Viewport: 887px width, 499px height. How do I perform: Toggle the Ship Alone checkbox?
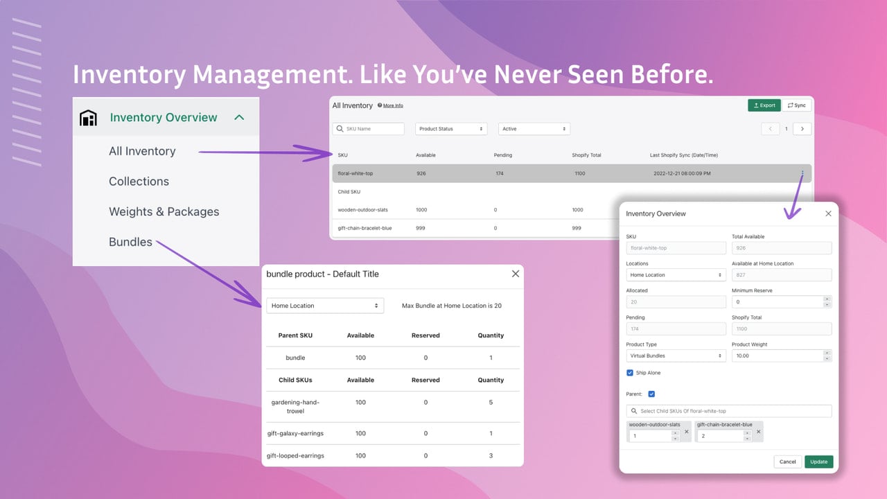tap(630, 373)
